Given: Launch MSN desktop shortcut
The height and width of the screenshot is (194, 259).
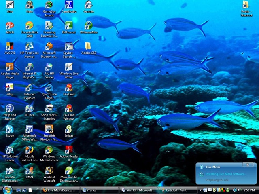Looking at the screenshot, I should click(30, 173).
